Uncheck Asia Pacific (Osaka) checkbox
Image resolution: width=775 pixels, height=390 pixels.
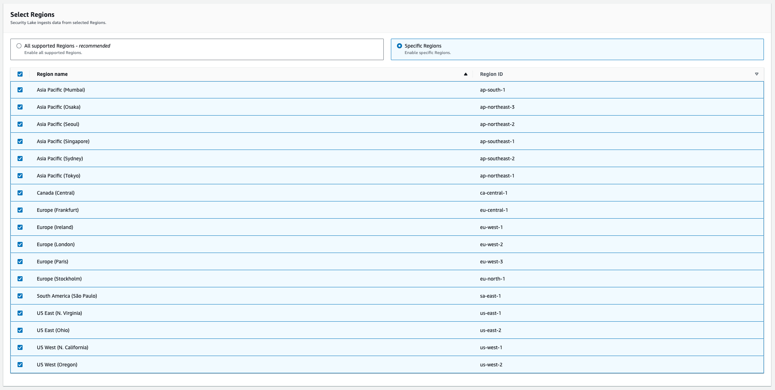pos(20,107)
